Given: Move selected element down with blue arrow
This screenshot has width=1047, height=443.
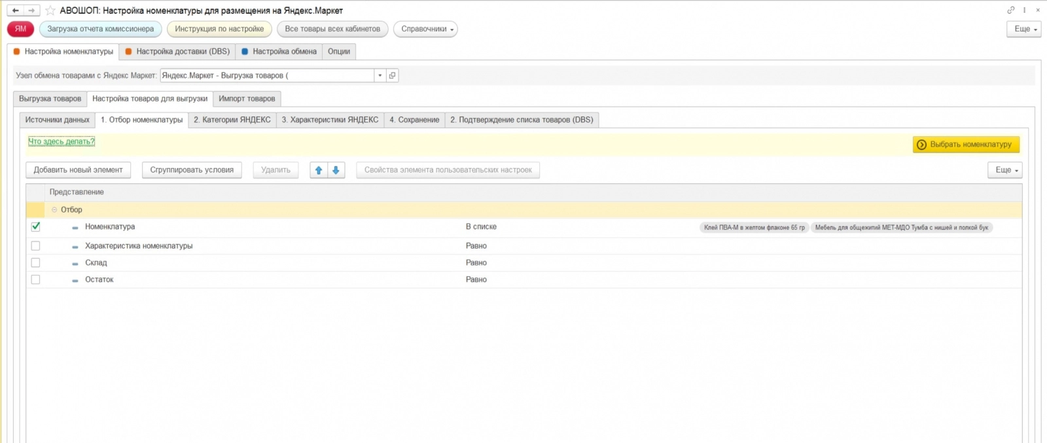Looking at the screenshot, I should [336, 170].
